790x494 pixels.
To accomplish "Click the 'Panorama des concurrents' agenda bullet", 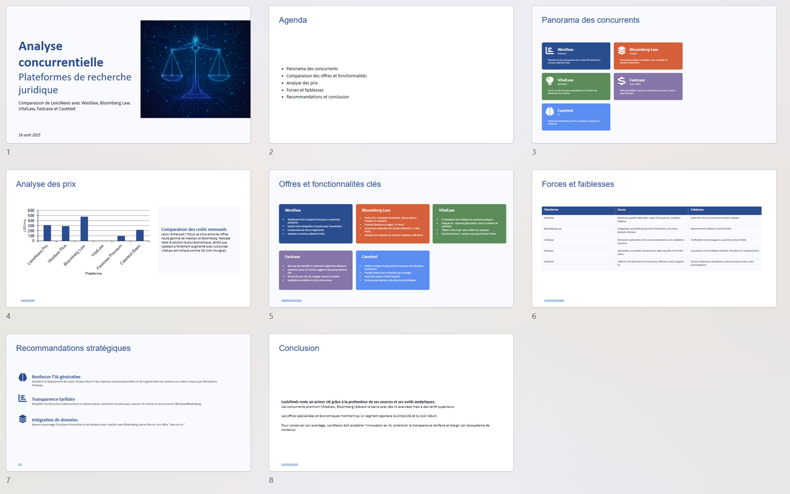I will tap(312, 69).
